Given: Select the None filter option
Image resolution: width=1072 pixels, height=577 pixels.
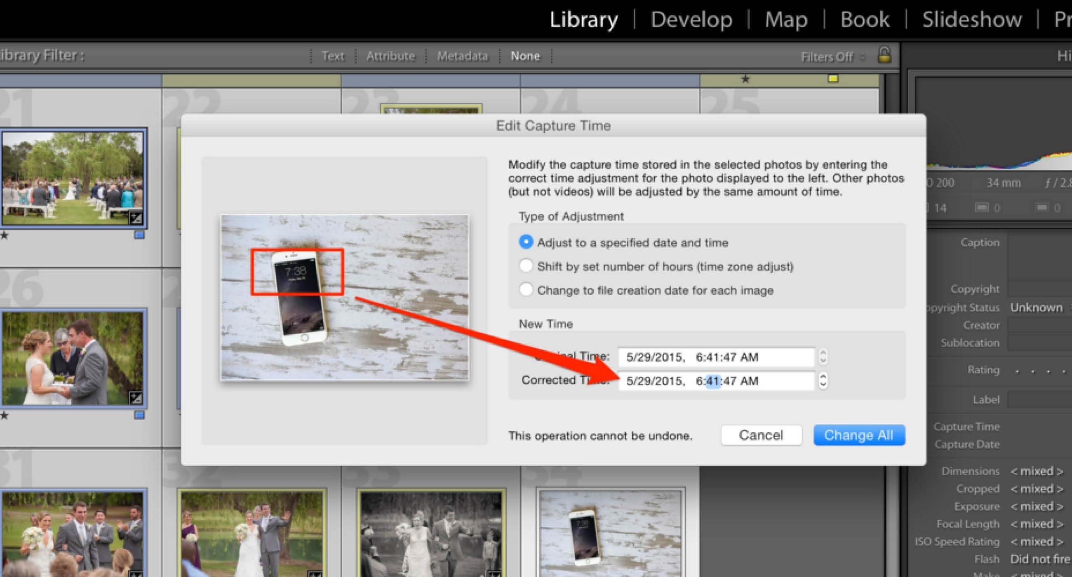Looking at the screenshot, I should (526, 55).
